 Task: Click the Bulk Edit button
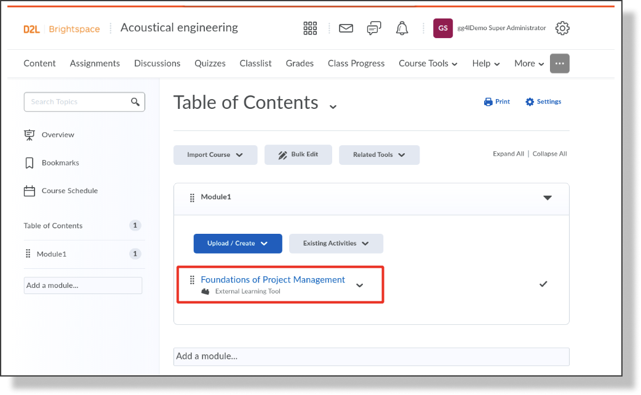pos(298,154)
